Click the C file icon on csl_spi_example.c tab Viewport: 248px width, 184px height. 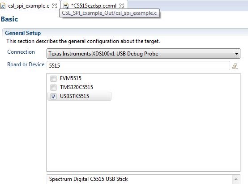[3, 6]
